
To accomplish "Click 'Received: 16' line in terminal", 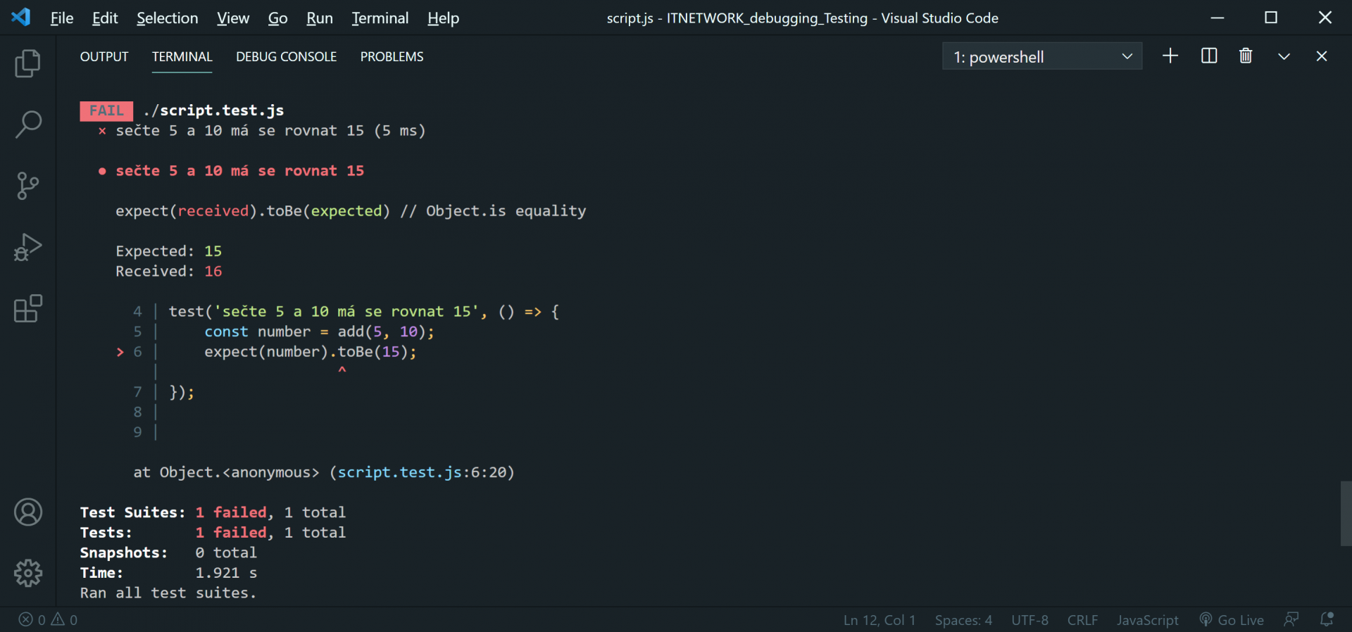I will (169, 271).
